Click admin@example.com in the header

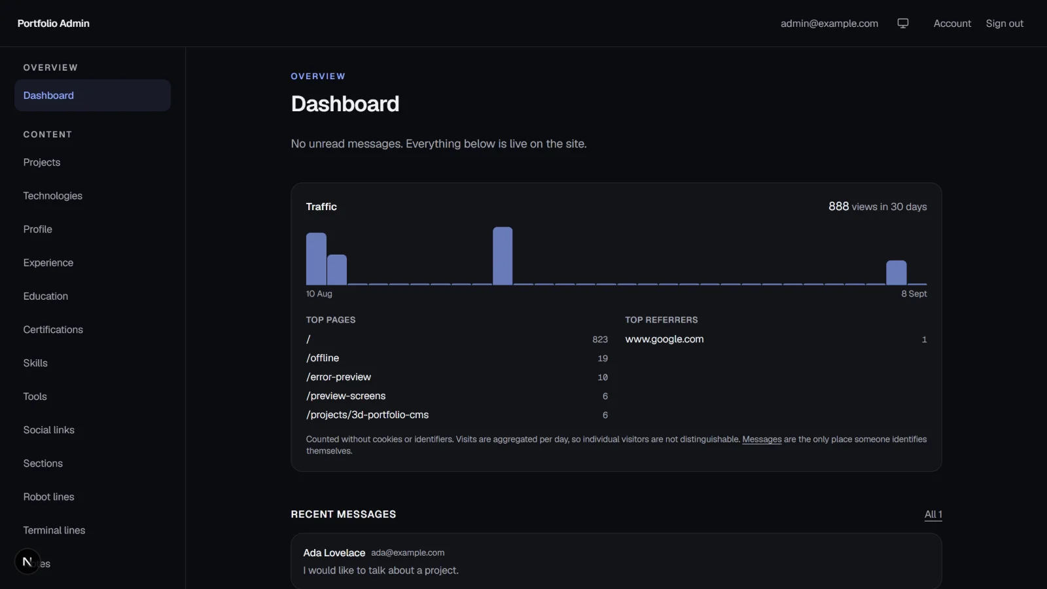tap(829, 24)
